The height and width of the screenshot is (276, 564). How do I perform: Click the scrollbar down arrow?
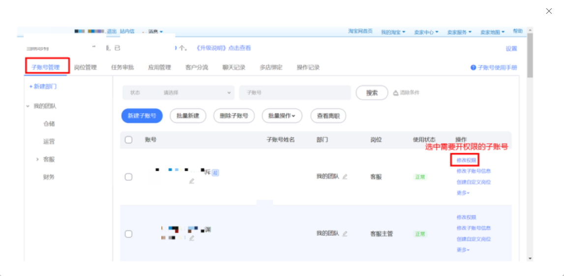pos(530,258)
